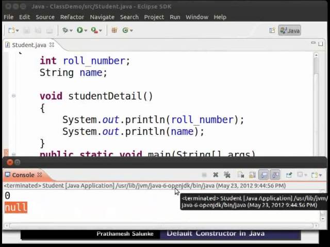
Task: Expand the Open Console dropdown arrow
Action: (320, 175)
